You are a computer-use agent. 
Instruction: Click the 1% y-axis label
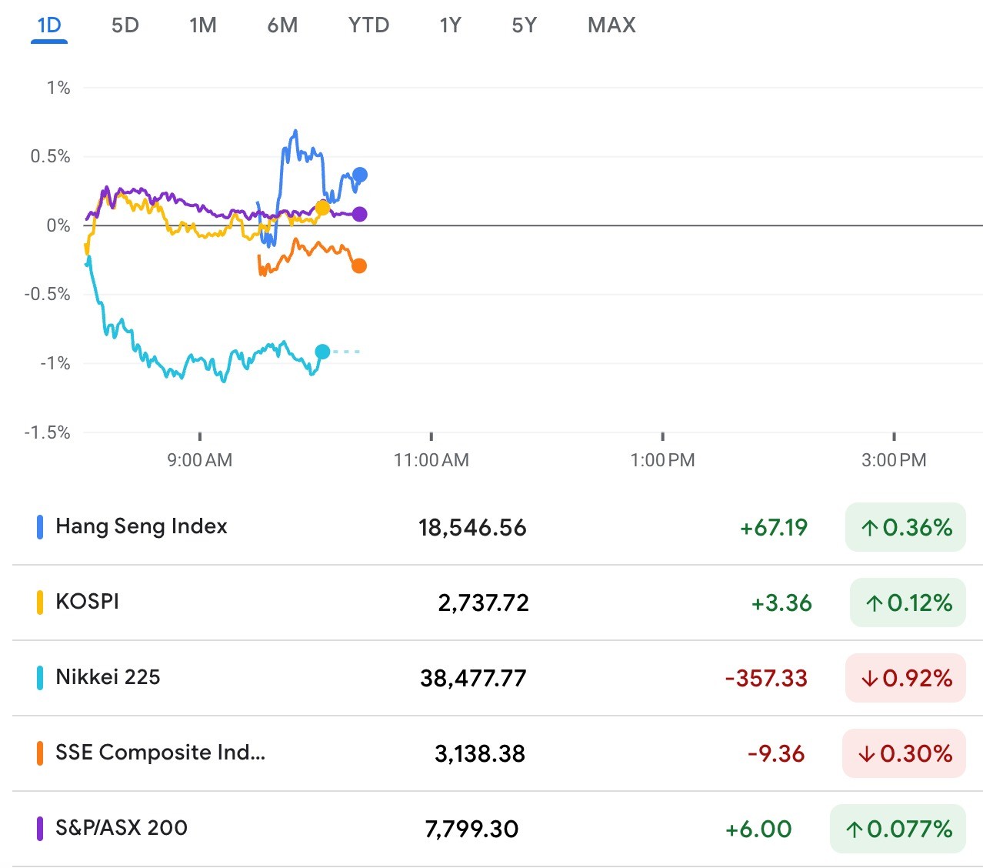[58, 88]
